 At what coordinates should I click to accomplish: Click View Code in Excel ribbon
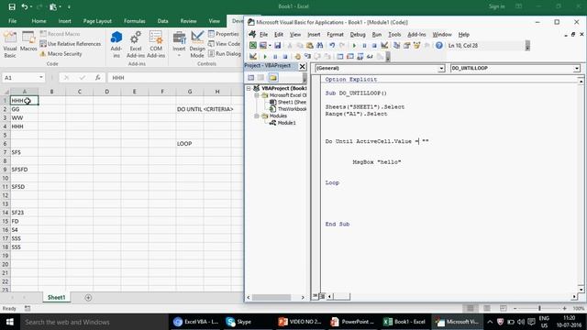coord(224,44)
